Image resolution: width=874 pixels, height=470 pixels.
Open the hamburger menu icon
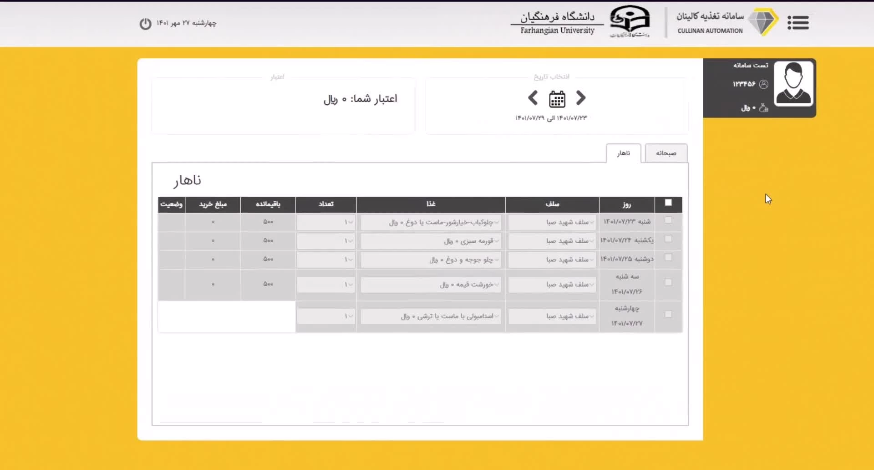[798, 22]
